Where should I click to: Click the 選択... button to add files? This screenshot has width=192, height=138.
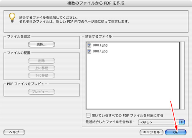click(41, 44)
